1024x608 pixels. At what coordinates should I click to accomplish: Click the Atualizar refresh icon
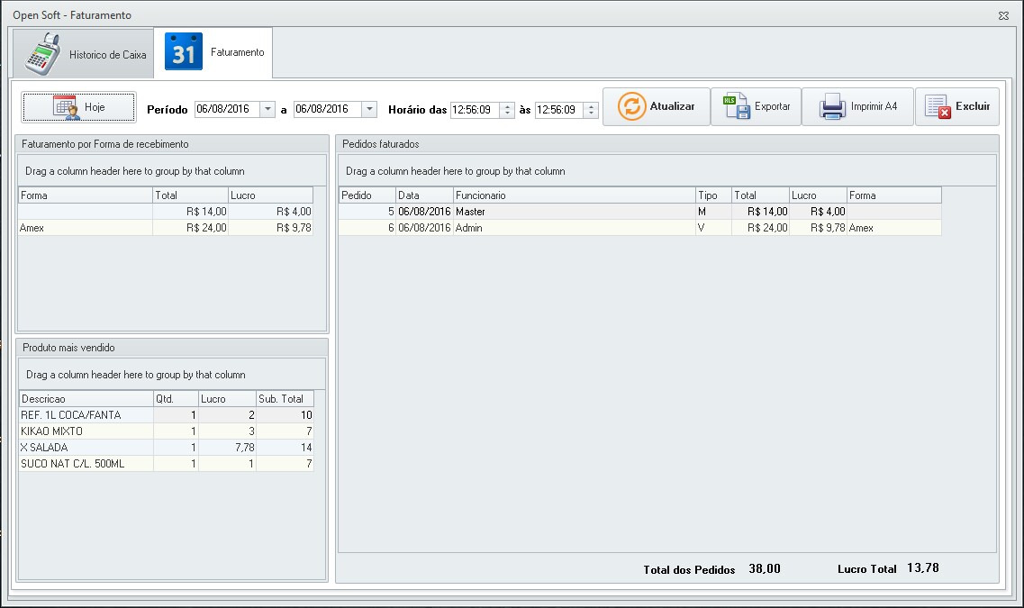pos(632,106)
